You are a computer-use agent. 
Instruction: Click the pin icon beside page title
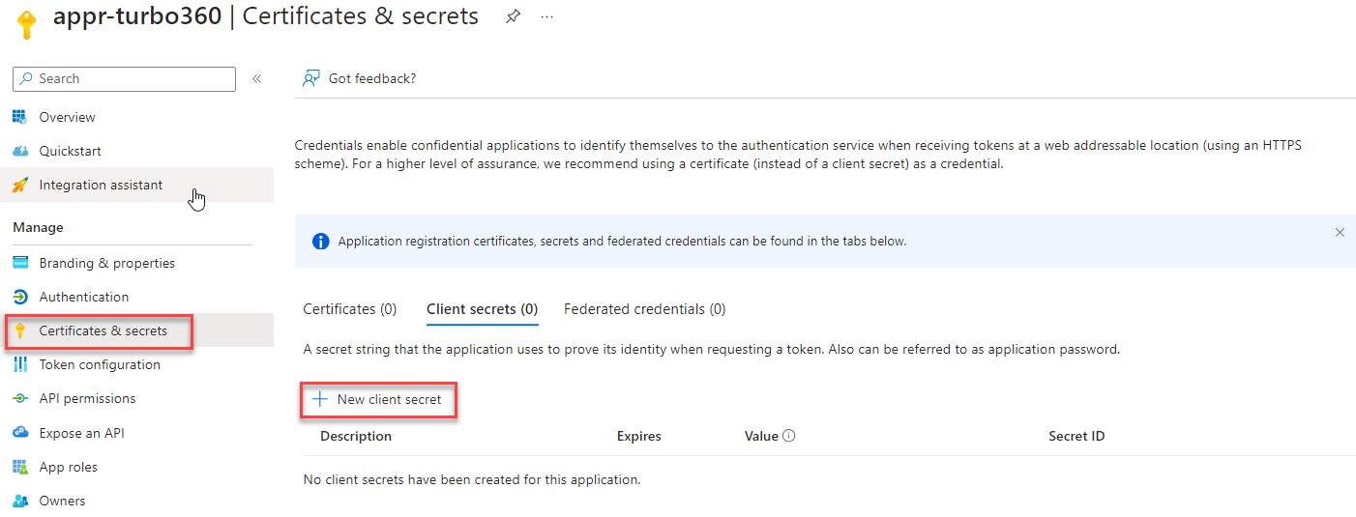click(x=514, y=17)
